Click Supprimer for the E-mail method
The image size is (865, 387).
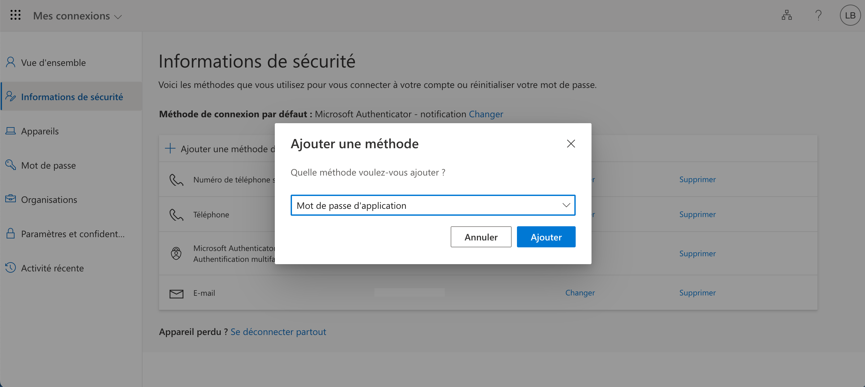(x=697, y=293)
